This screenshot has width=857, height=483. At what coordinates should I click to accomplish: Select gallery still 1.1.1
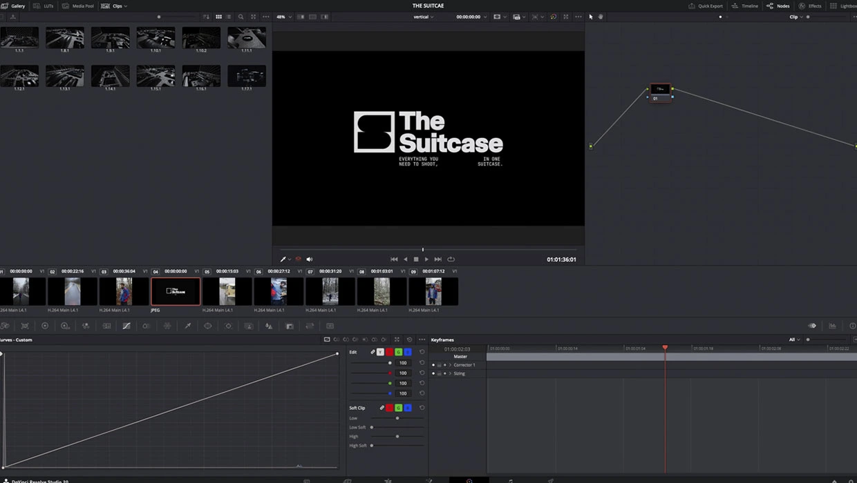[x=19, y=37]
